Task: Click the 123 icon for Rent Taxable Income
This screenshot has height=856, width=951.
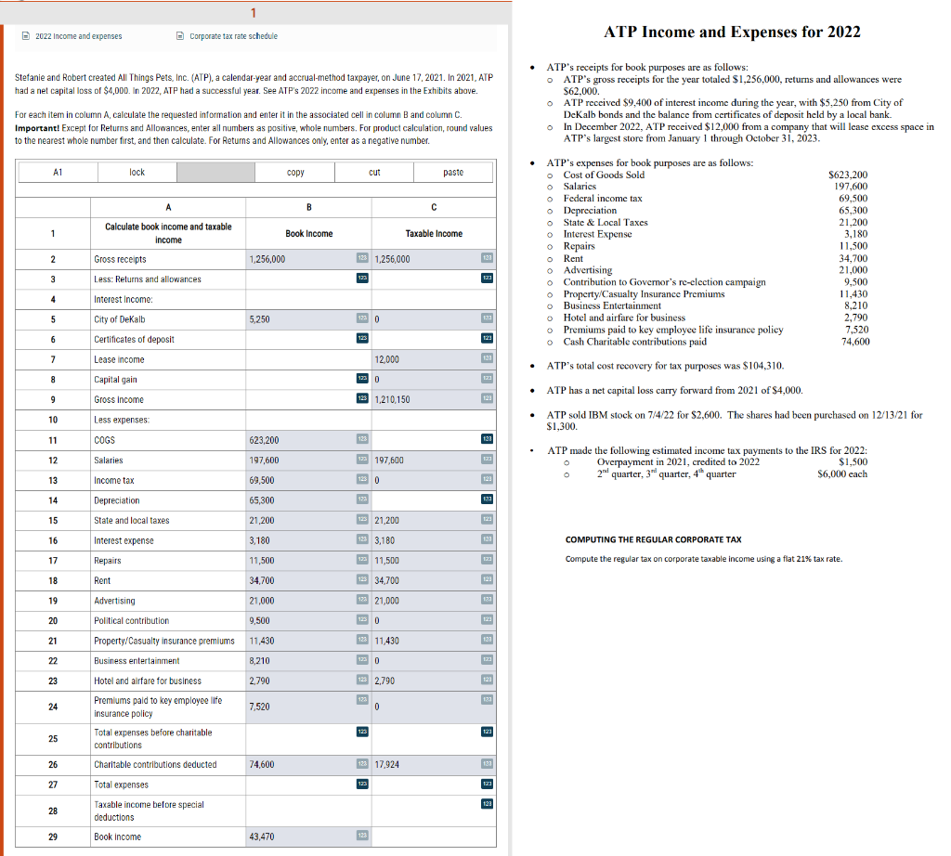Action: (486, 580)
